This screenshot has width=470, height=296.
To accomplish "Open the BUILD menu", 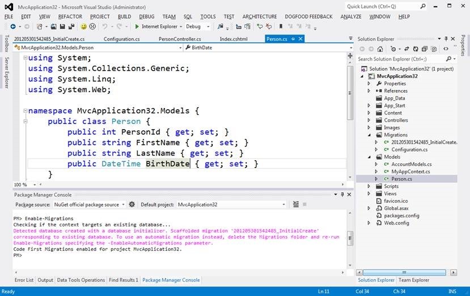I will tap(124, 17).
